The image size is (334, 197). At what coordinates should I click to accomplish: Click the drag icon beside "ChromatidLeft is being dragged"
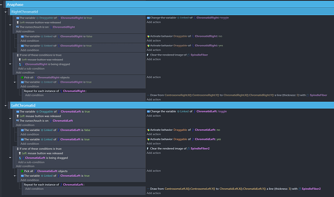coord(20,157)
